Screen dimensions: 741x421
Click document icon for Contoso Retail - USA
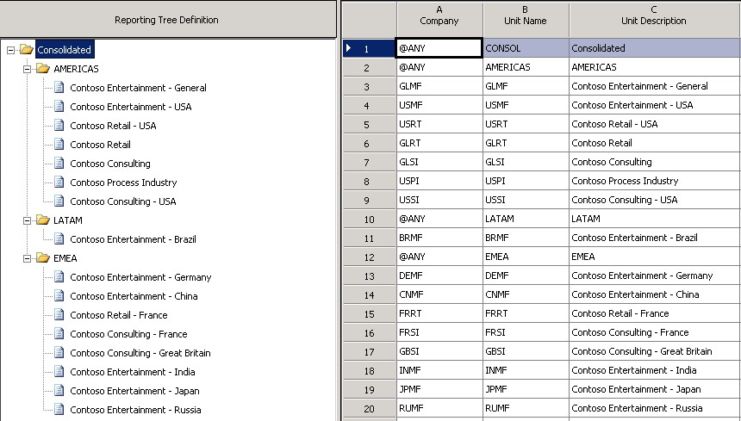click(x=59, y=125)
